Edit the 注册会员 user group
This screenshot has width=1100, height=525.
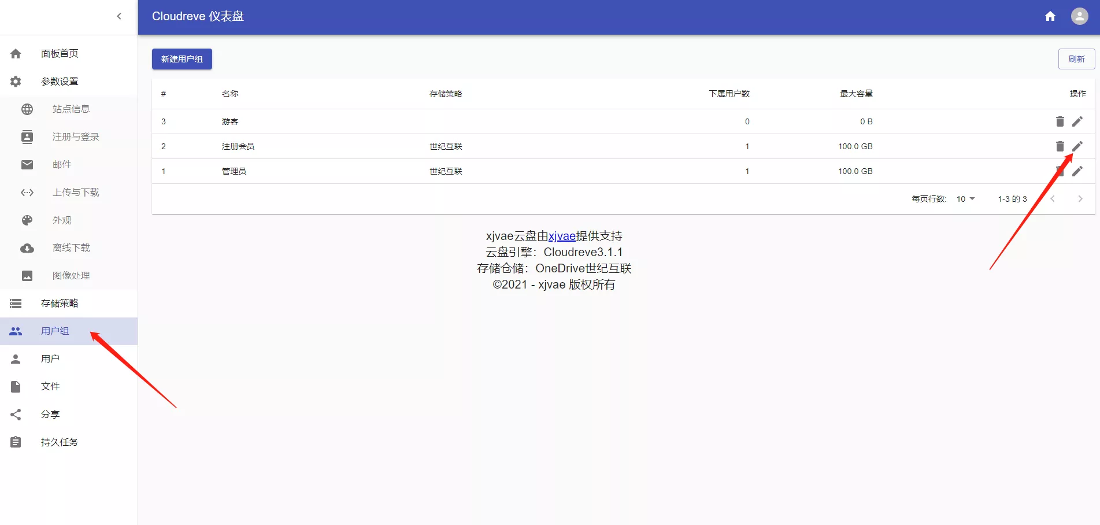(1077, 146)
